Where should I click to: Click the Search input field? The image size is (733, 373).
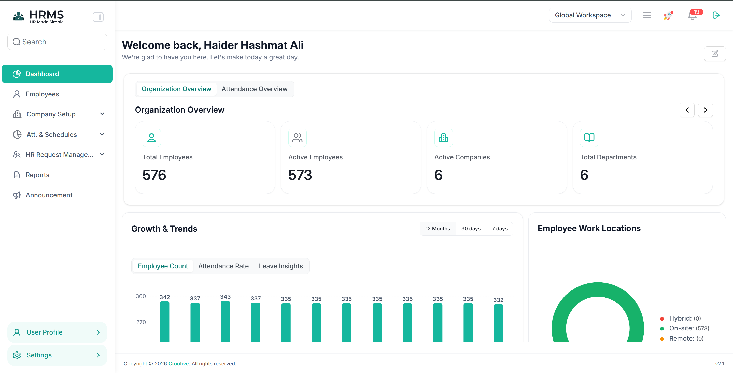point(57,42)
